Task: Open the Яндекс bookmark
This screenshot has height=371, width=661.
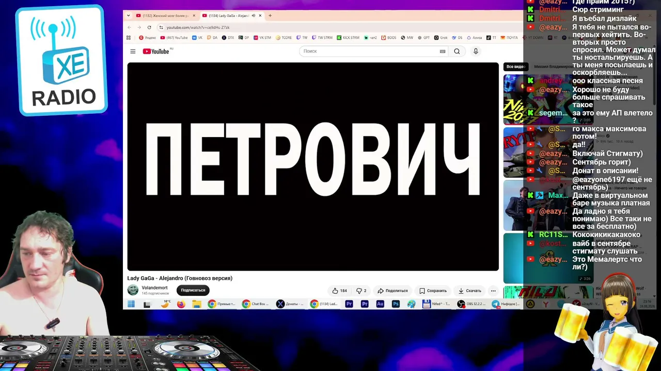Action: coord(147,38)
